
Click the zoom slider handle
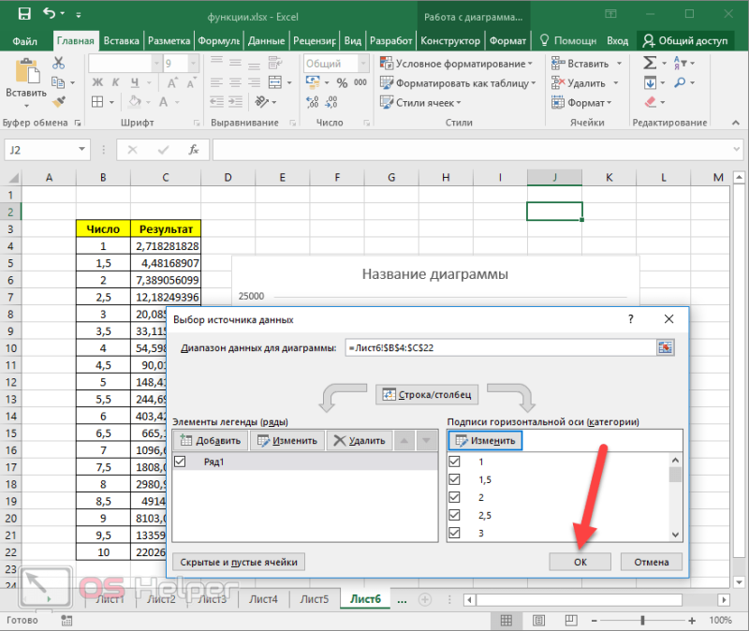coord(642,621)
